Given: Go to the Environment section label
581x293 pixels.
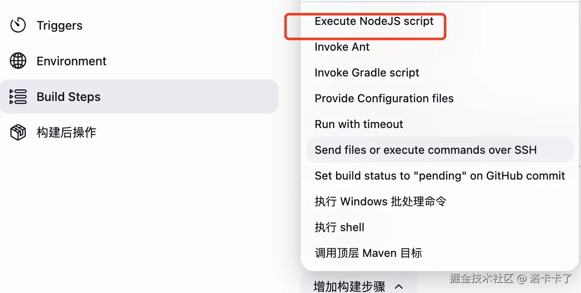Looking at the screenshot, I should pos(71,61).
